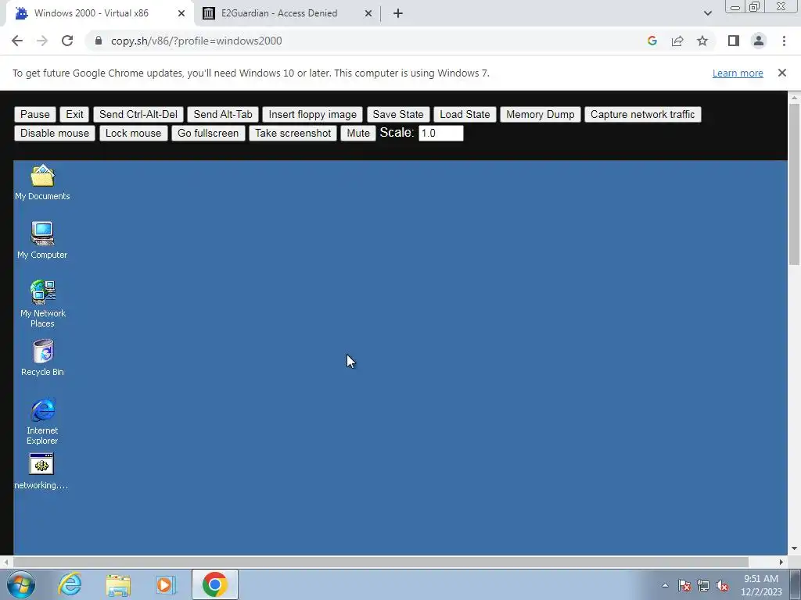Bookmark this page with the star icon
Viewport: 801px width, 600px height.
coord(702,41)
